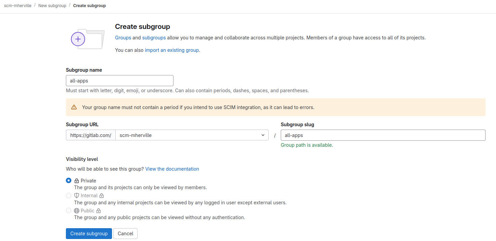
Task: Click the folder plus illustration icon
Action: [87, 39]
